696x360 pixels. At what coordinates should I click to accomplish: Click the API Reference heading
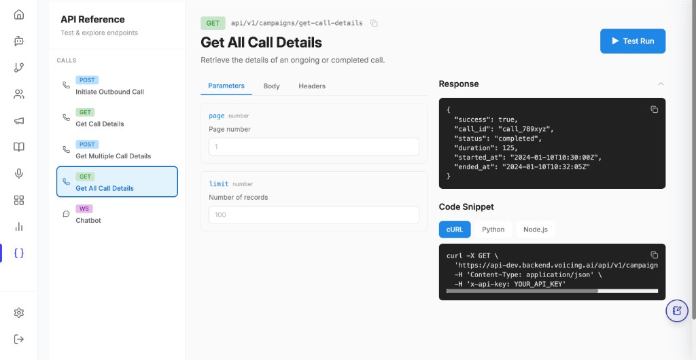pos(92,19)
